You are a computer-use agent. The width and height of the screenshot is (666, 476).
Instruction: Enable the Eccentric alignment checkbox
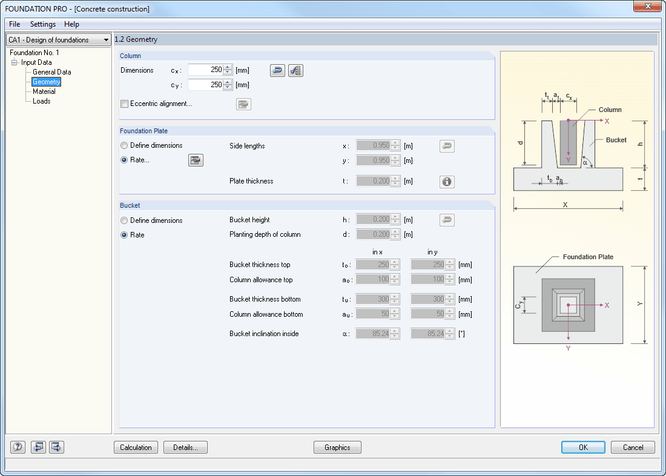tap(125, 104)
